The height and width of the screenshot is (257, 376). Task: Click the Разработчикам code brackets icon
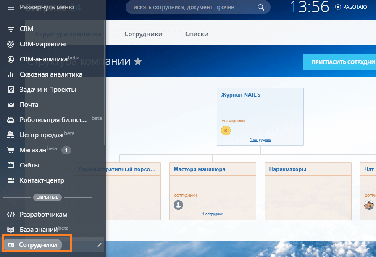pyautogui.click(x=11, y=215)
